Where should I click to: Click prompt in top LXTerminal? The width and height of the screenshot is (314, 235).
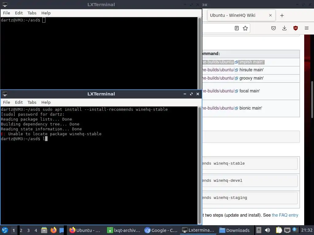[21, 20]
